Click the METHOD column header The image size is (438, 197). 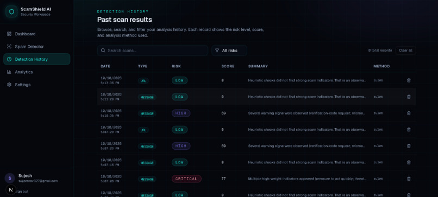pyautogui.click(x=381, y=66)
